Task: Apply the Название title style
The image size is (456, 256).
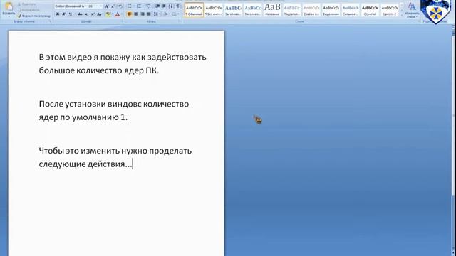Action: (272, 10)
